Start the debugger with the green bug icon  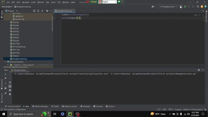[x=185, y=6]
